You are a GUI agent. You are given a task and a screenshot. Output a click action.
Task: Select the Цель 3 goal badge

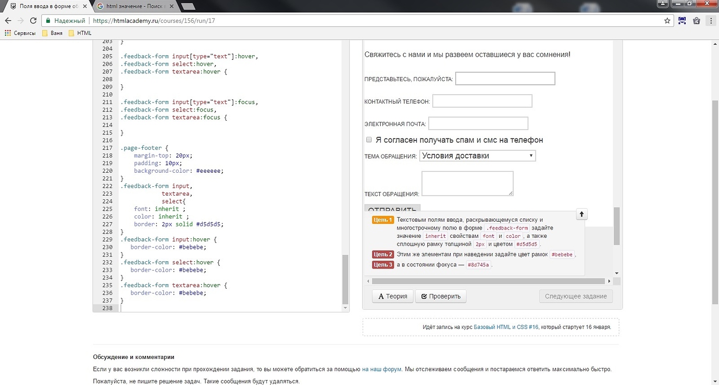click(382, 265)
